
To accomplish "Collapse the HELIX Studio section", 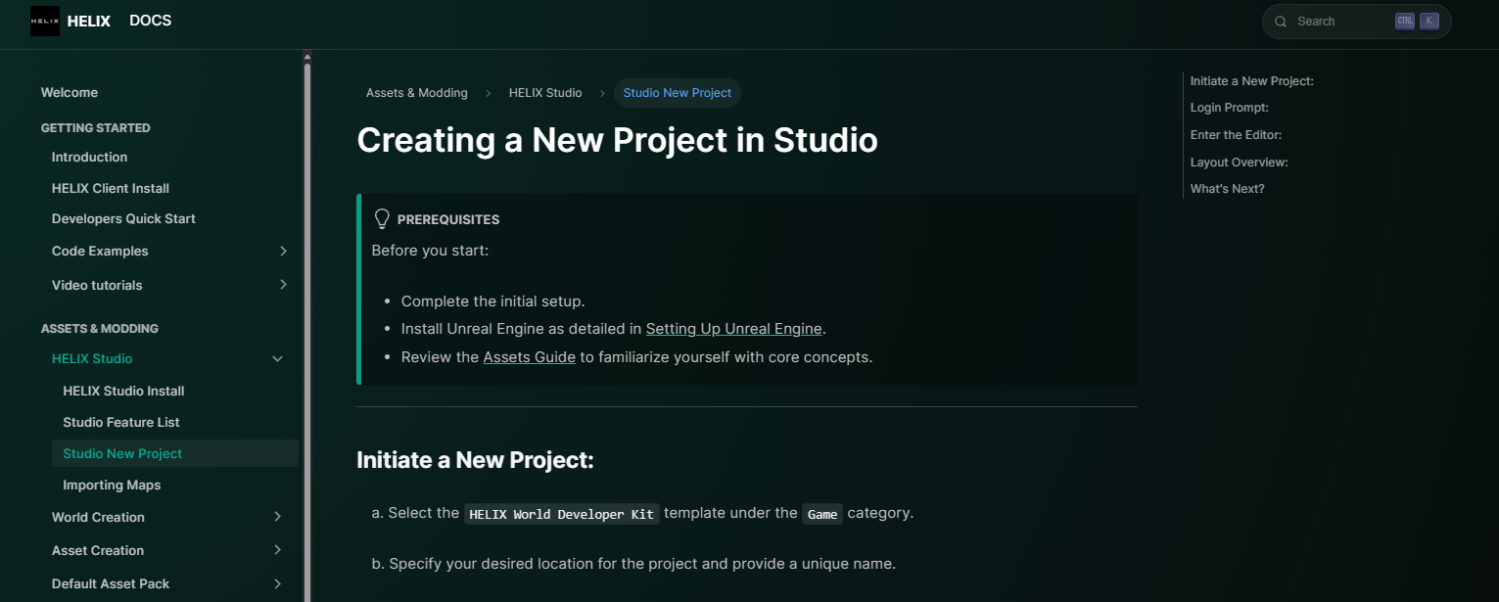I will pyautogui.click(x=278, y=359).
